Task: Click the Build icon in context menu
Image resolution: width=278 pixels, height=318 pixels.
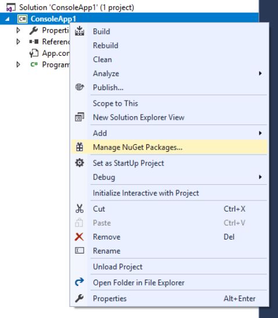Action: coord(80,31)
